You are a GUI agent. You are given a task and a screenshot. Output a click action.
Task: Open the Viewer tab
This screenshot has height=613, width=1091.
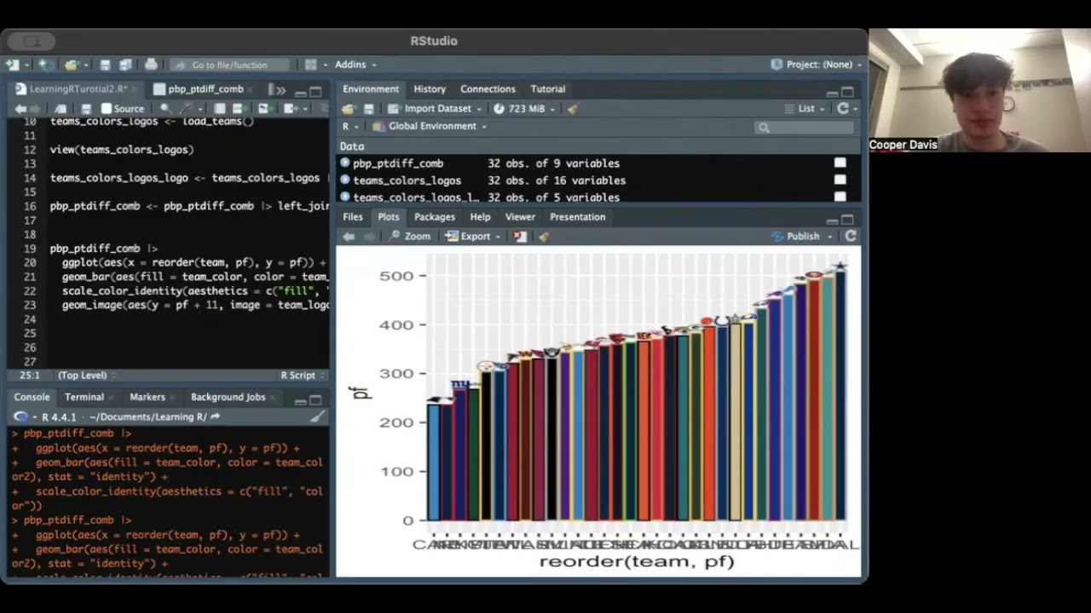520,217
